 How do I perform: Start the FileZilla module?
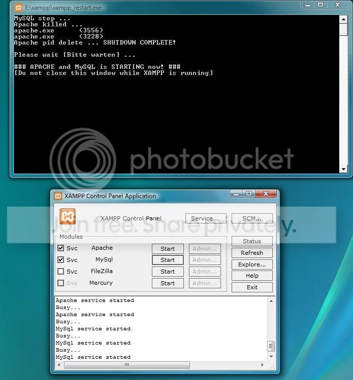tap(168, 272)
